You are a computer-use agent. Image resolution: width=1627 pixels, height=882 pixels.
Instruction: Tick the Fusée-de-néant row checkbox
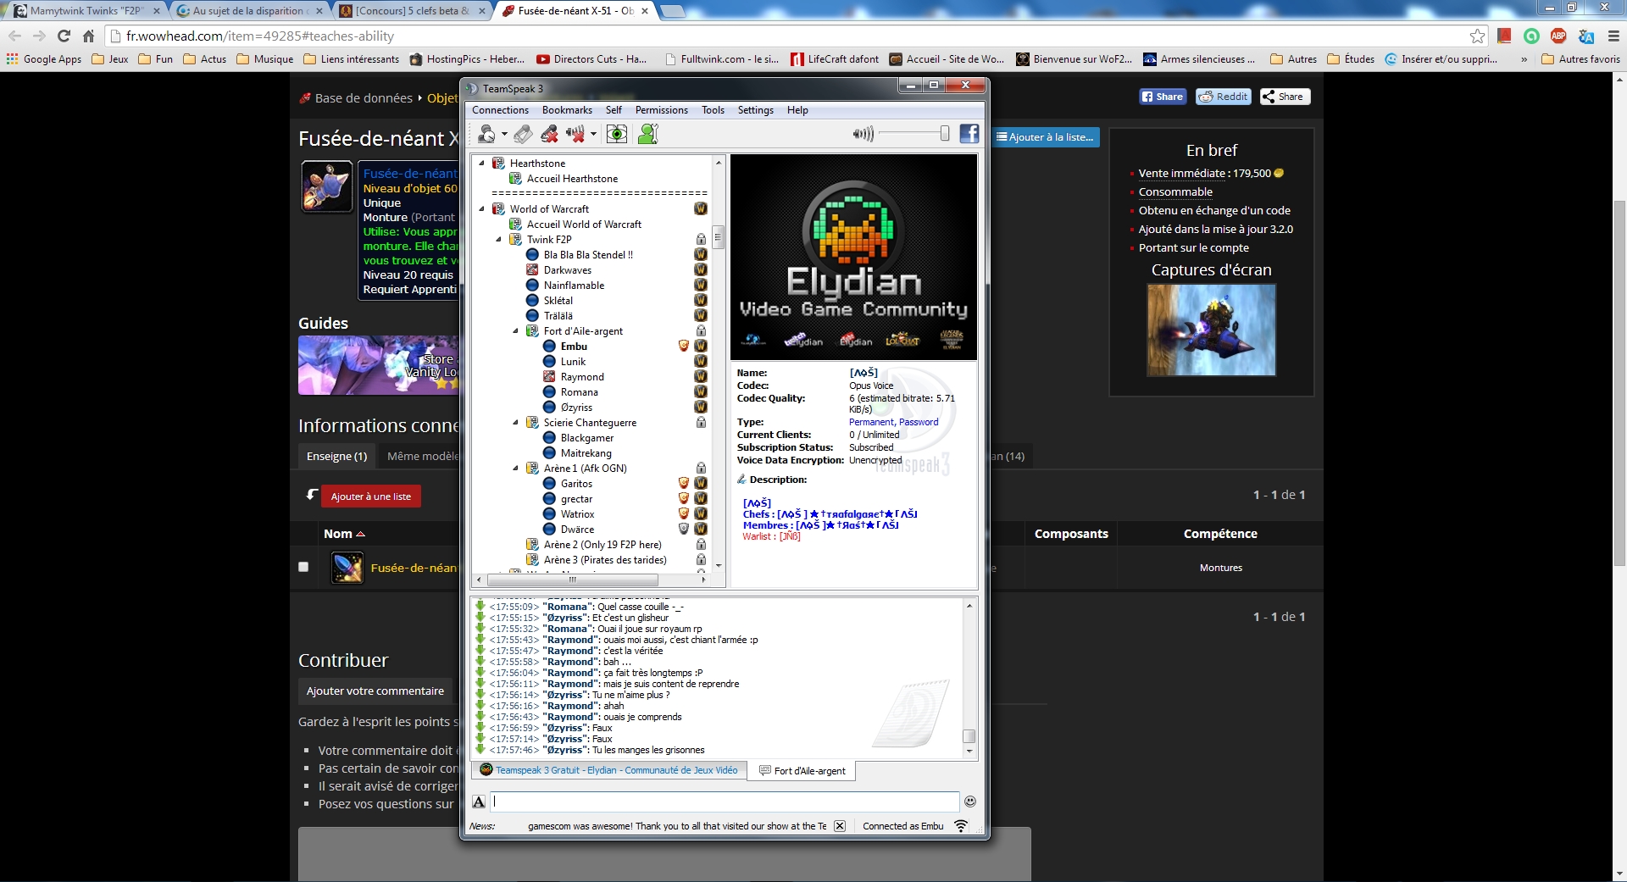tap(303, 567)
